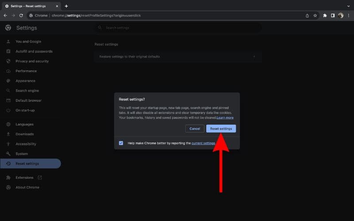This screenshot has height=221, width=354.
Task: Expand Restore settings to their original defaults
Action: pyautogui.click(x=177, y=57)
